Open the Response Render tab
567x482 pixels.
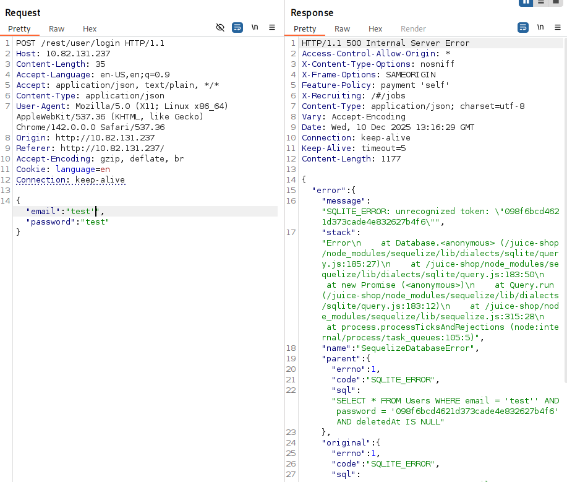click(x=413, y=29)
